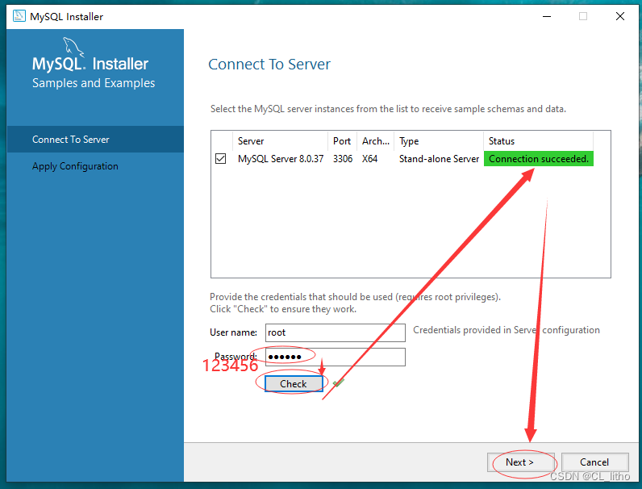Click the Connect To Server page heading
This screenshot has width=642, height=489.
tap(269, 65)
